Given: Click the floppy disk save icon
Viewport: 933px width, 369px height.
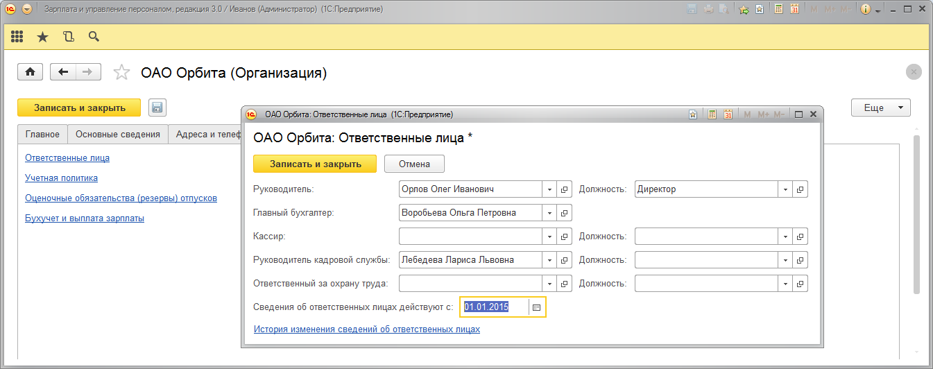Looking at the screenshot, I should pyautogui.click(x=157, y=108).
